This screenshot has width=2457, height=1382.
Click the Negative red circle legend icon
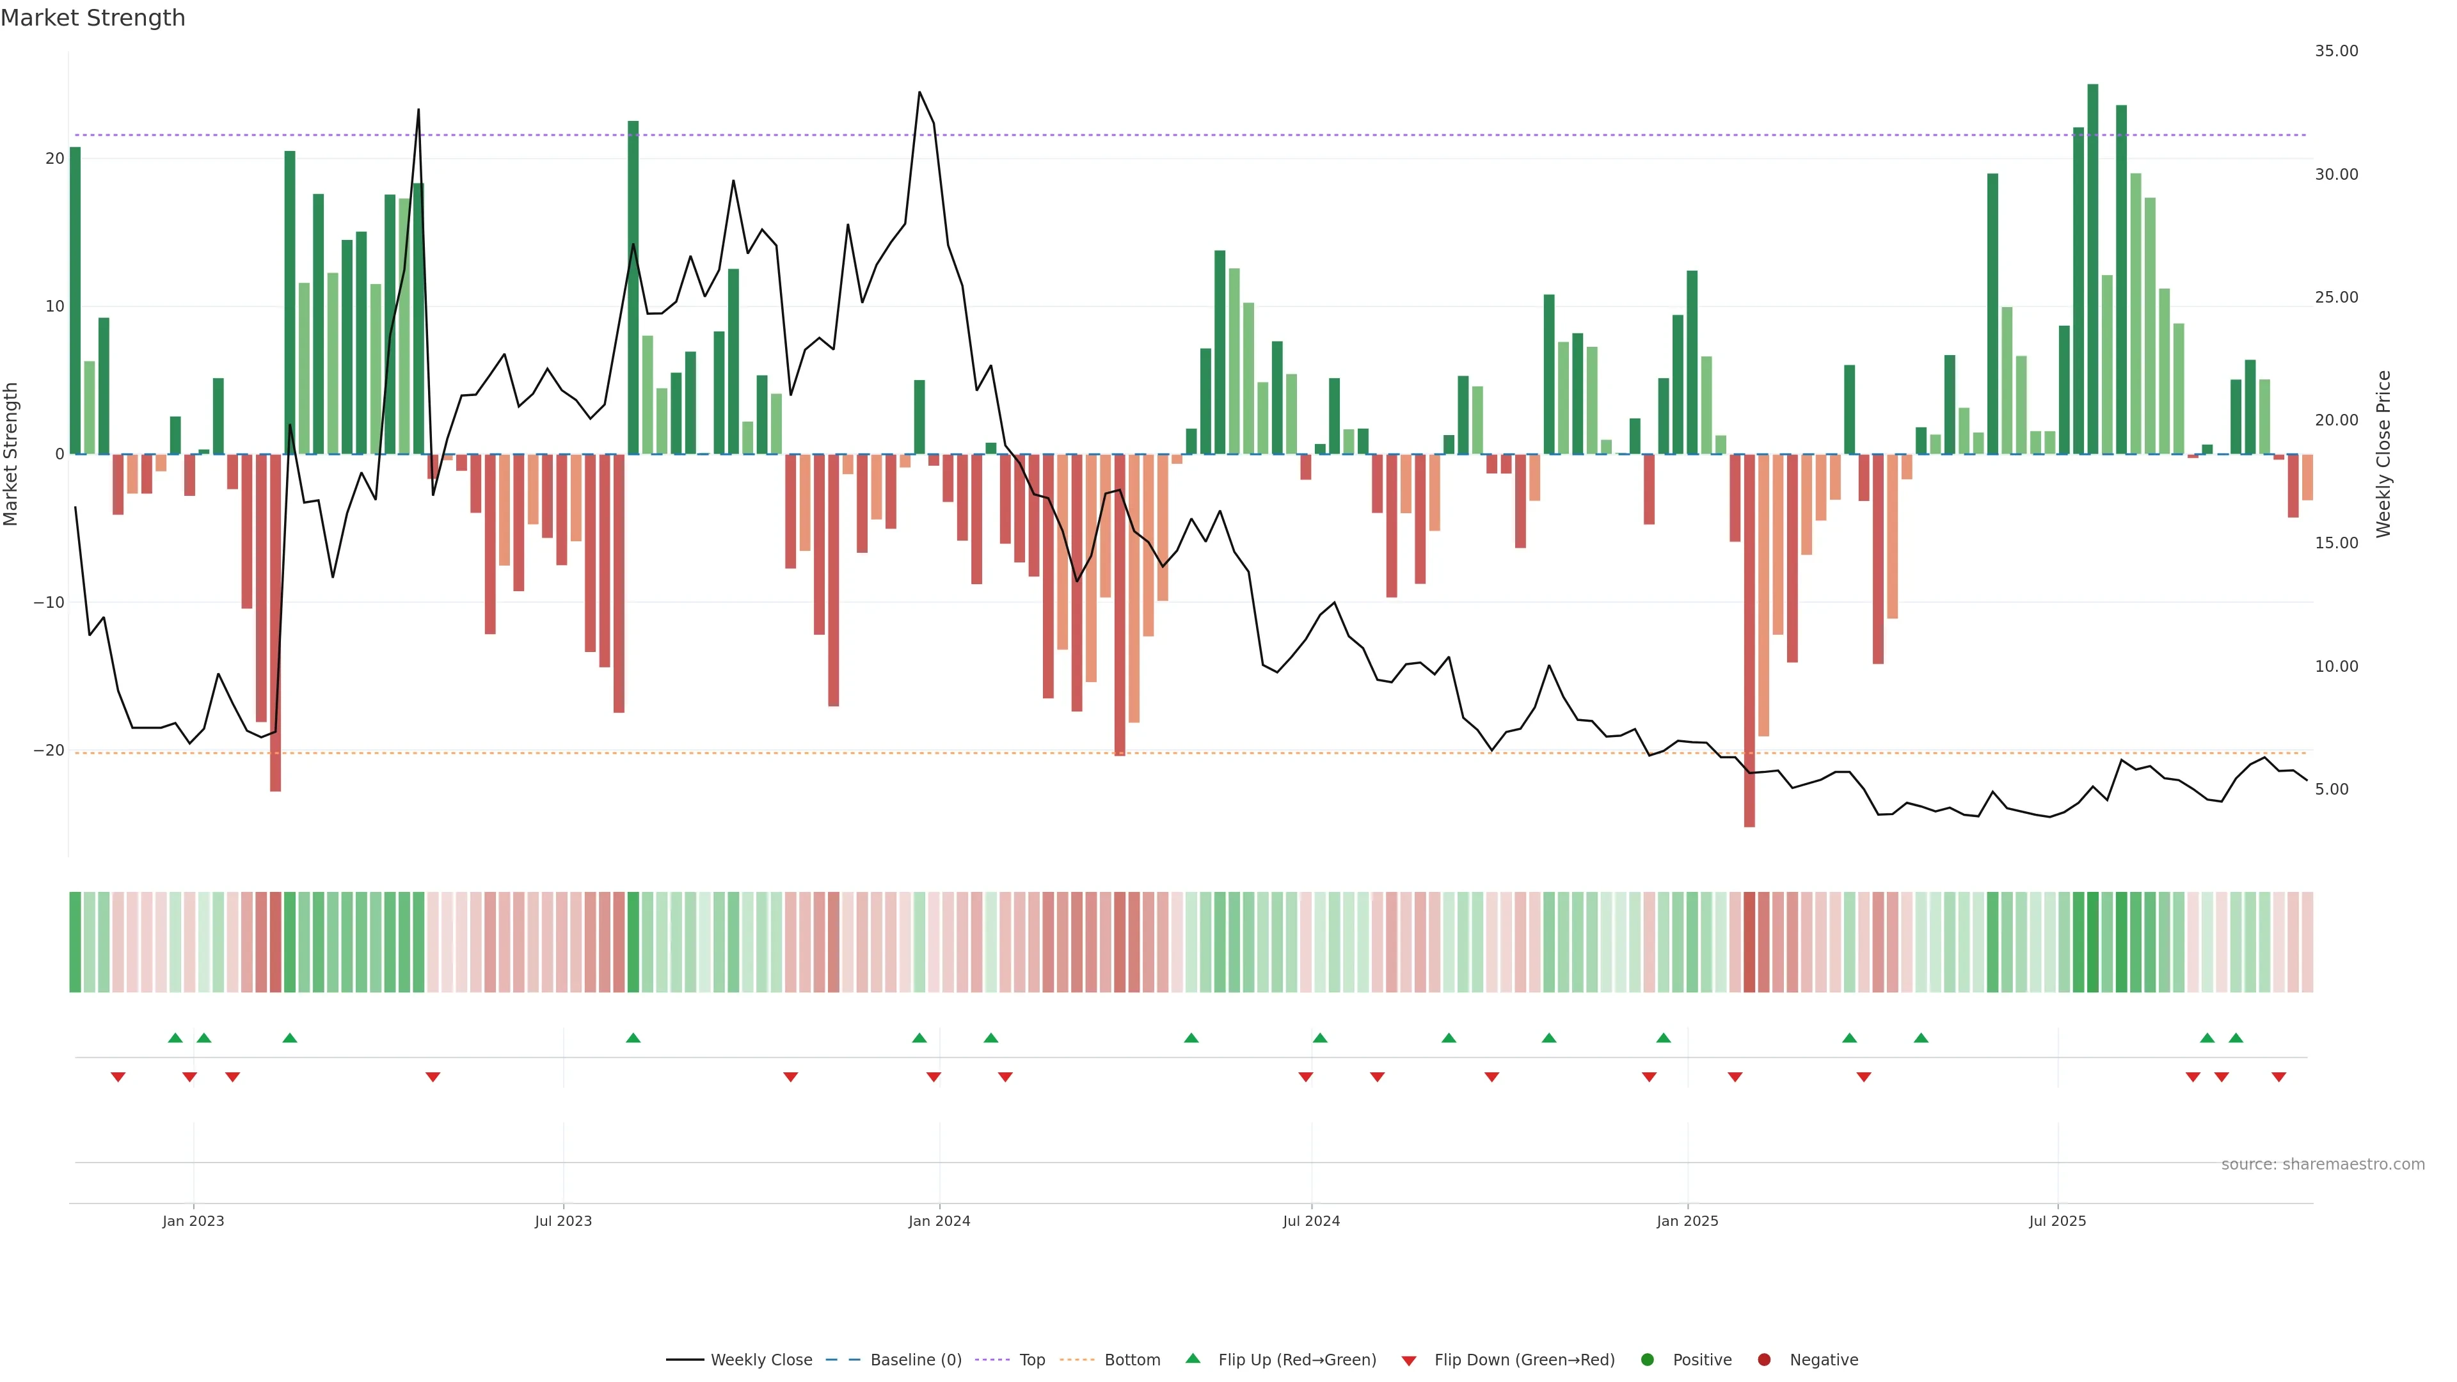point(1763,1359)
